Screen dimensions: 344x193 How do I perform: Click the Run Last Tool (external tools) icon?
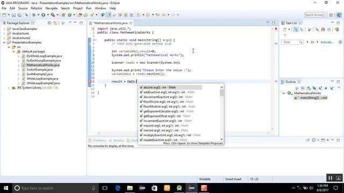53,15
